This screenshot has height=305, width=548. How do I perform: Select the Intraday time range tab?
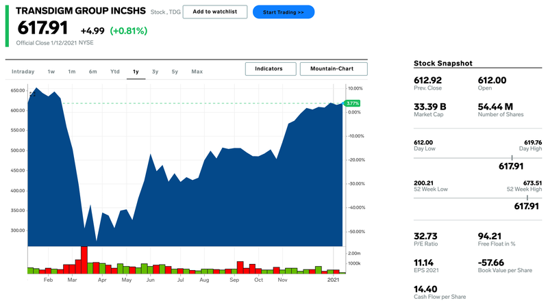coord(23,72)
